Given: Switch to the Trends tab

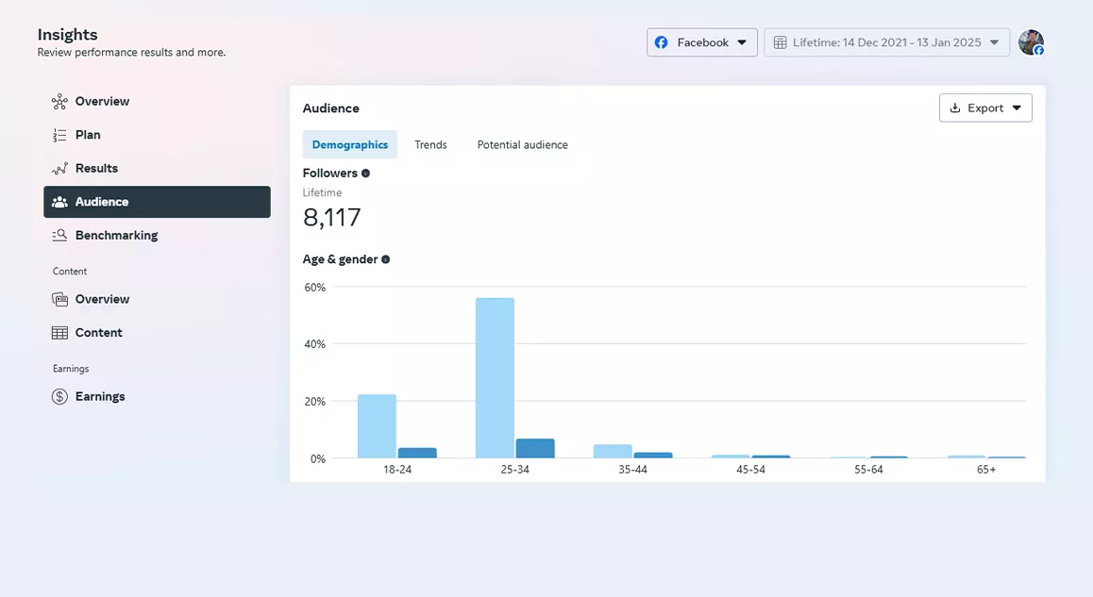Looking at the screenshot, I should (430, 145).
